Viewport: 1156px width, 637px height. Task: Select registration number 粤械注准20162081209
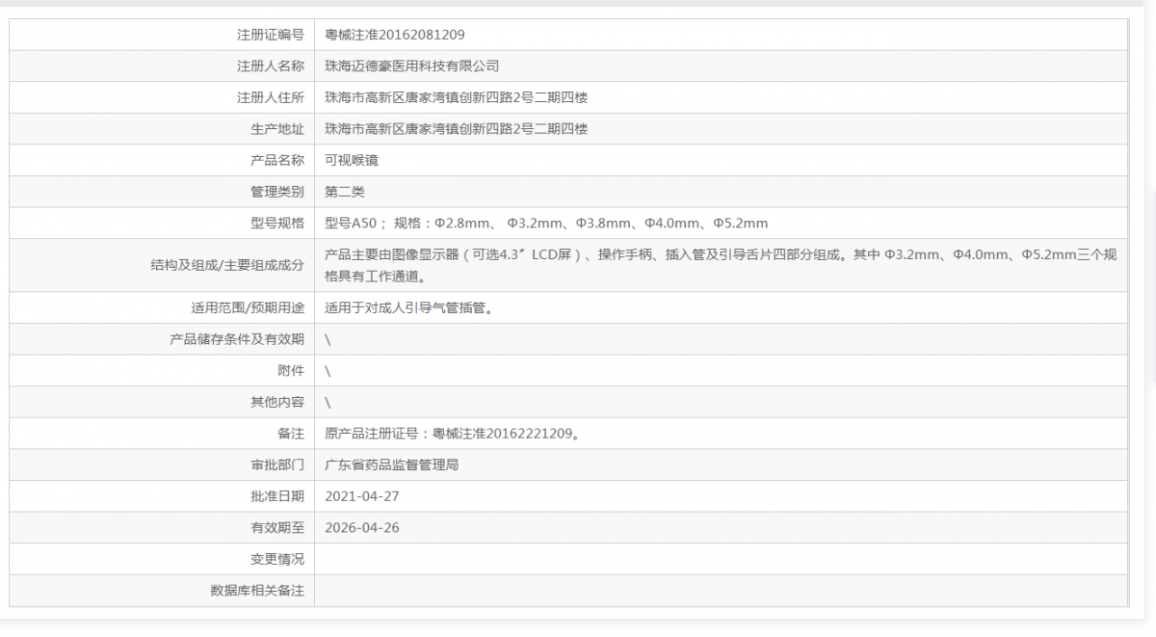tap(395, 35)
